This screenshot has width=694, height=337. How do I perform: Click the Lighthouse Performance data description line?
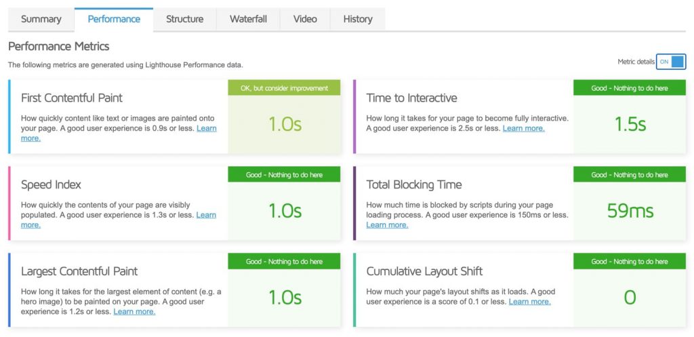click(125, 65)
